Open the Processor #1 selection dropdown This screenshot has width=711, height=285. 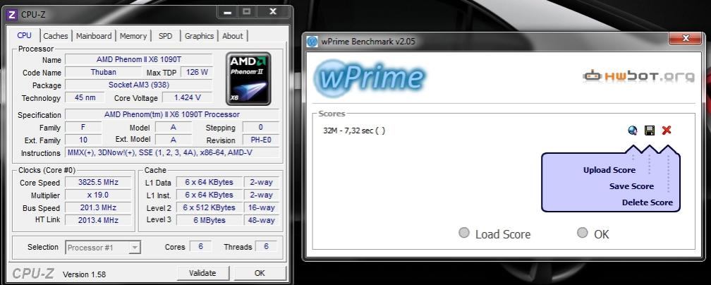click(103, 248)
